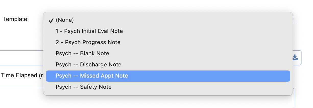The image size is (313, 108).
Task: Click the word Safety in the list
Action: [88, 87]
